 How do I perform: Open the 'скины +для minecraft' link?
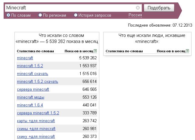[36, 129]
